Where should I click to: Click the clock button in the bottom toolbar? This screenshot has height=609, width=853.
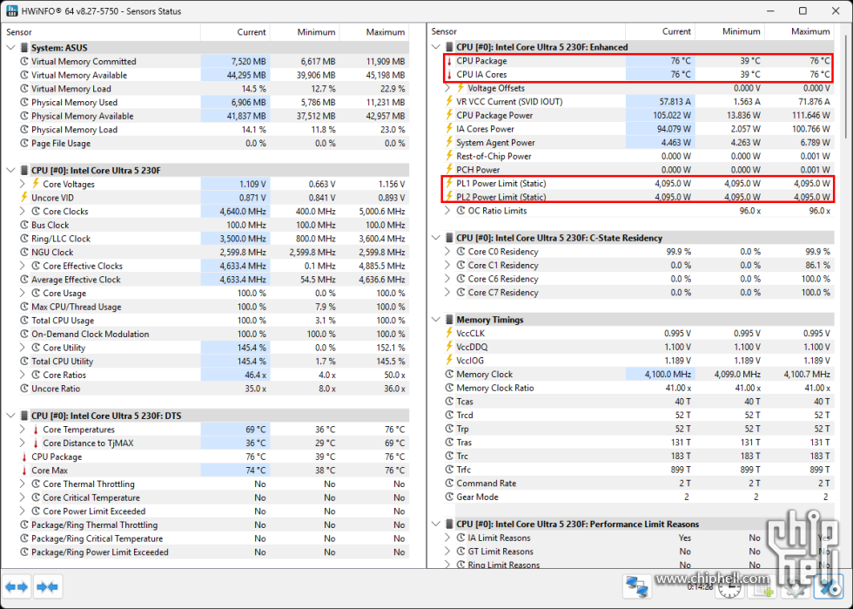729,588
